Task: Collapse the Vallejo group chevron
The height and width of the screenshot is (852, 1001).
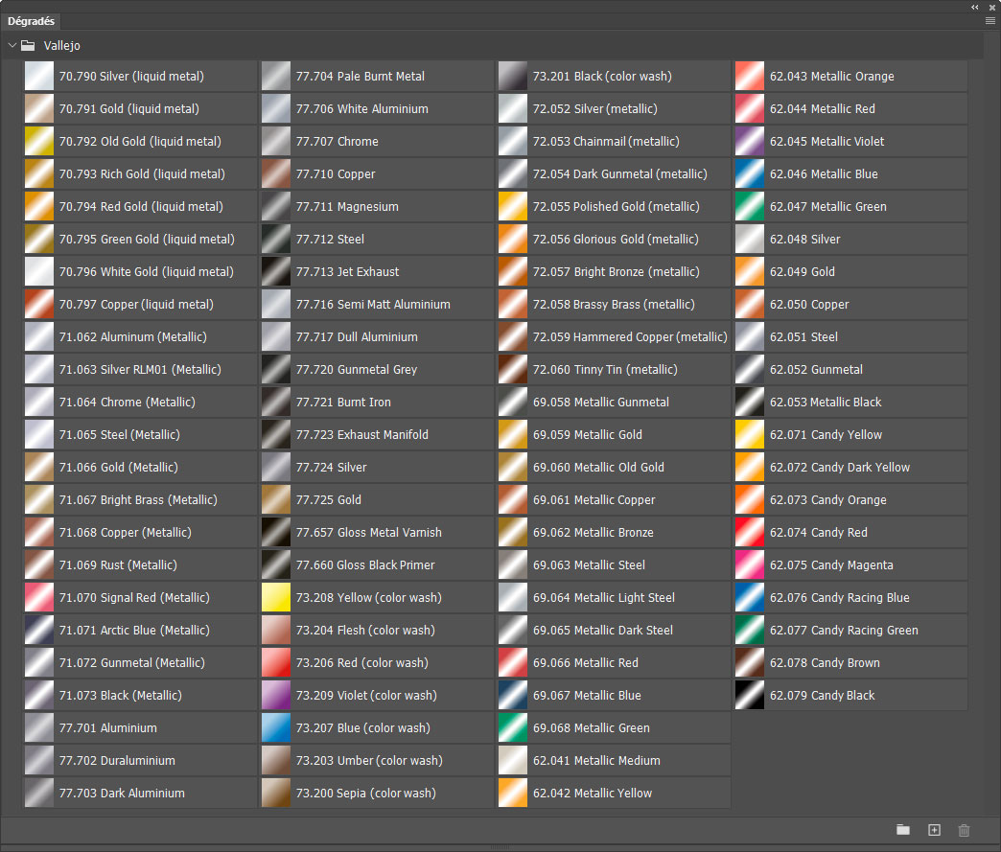Action: (x=12, y=45)
